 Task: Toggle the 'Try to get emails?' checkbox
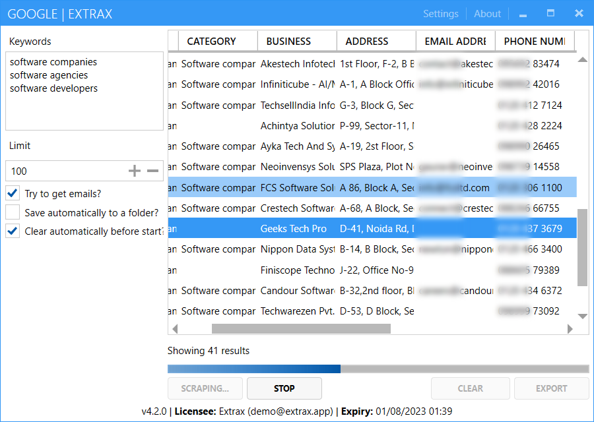pos(13,193)
